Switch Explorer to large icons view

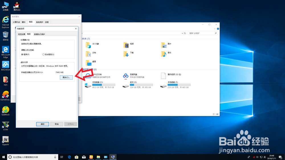pos(217,114)
